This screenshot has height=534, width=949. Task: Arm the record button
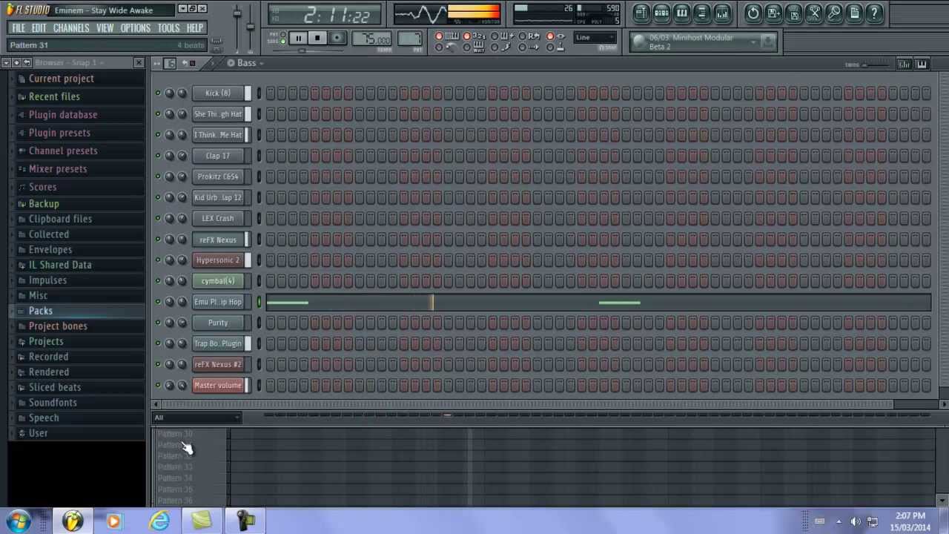click(337, 39)
